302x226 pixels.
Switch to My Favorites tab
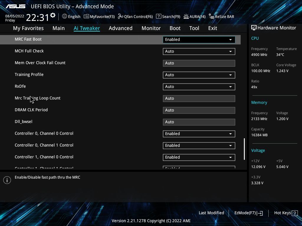tap(28, 28)
